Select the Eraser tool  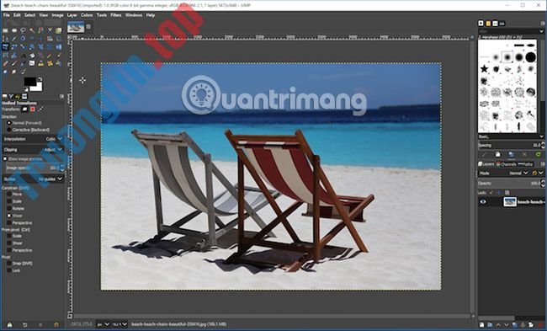coord(5,63)
